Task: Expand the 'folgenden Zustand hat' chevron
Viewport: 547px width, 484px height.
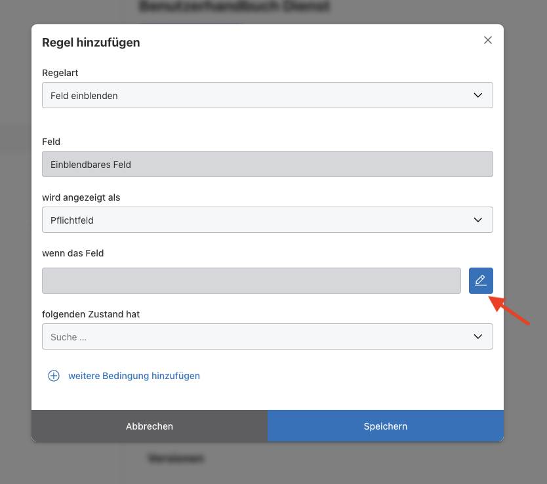Action: point(477,336)
